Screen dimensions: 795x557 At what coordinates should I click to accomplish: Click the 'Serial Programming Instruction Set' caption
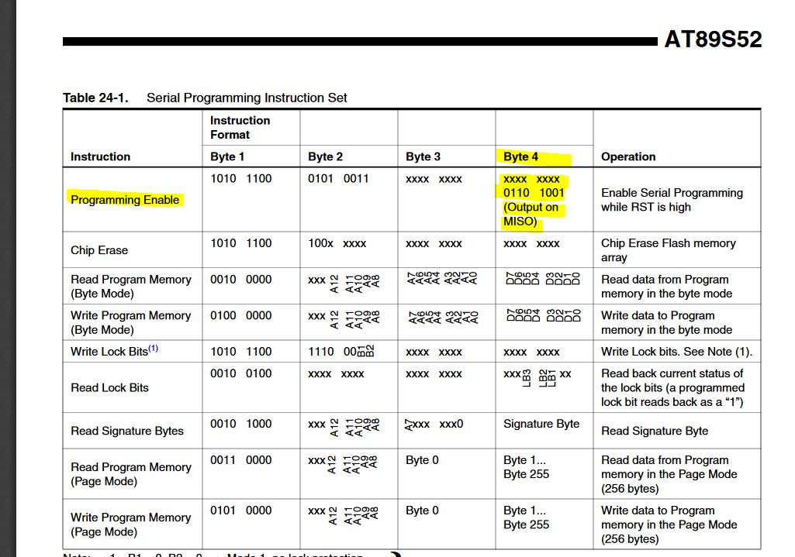tap(247, 98)
